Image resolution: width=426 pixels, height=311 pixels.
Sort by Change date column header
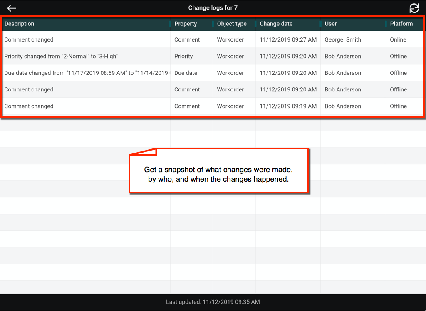[276, 24]
